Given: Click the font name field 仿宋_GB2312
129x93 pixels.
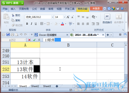Looking at the screenshot, I should pyautogui.click(x=38, y=17).
